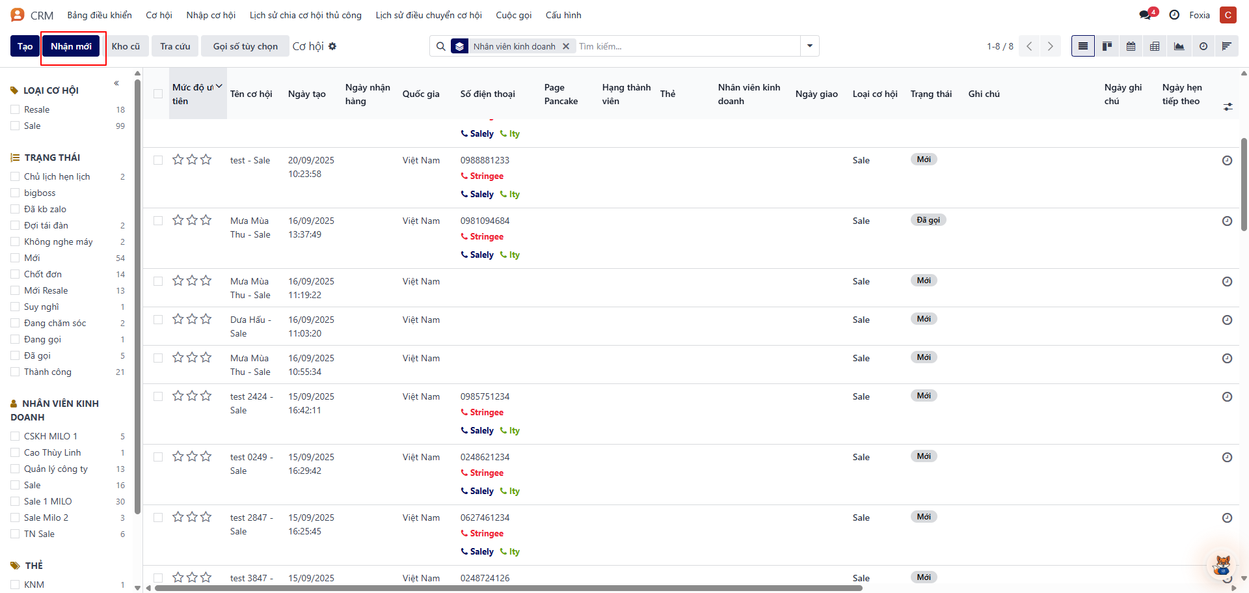
Task: Open conversations with 4 unread messages
Action: [x=1146, y=15]
